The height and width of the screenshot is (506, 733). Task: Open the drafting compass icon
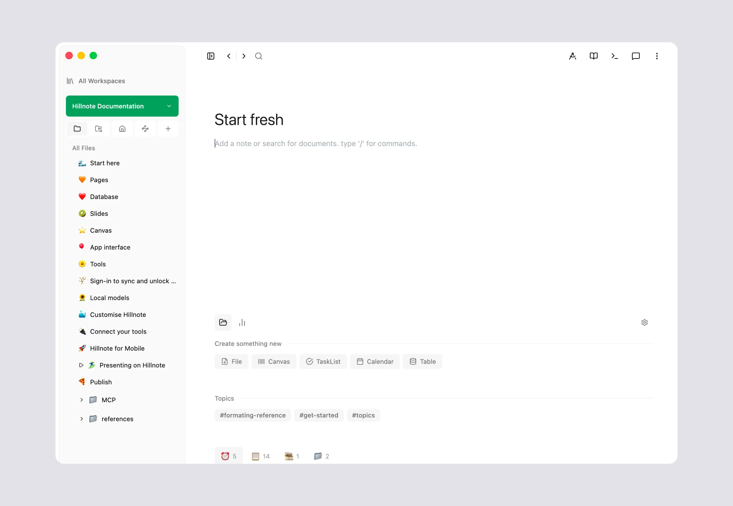573,56
